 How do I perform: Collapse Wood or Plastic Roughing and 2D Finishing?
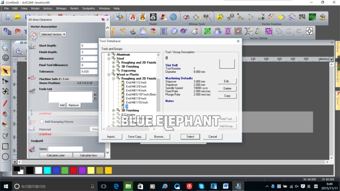pyautogui.click(x=114, y=79)
